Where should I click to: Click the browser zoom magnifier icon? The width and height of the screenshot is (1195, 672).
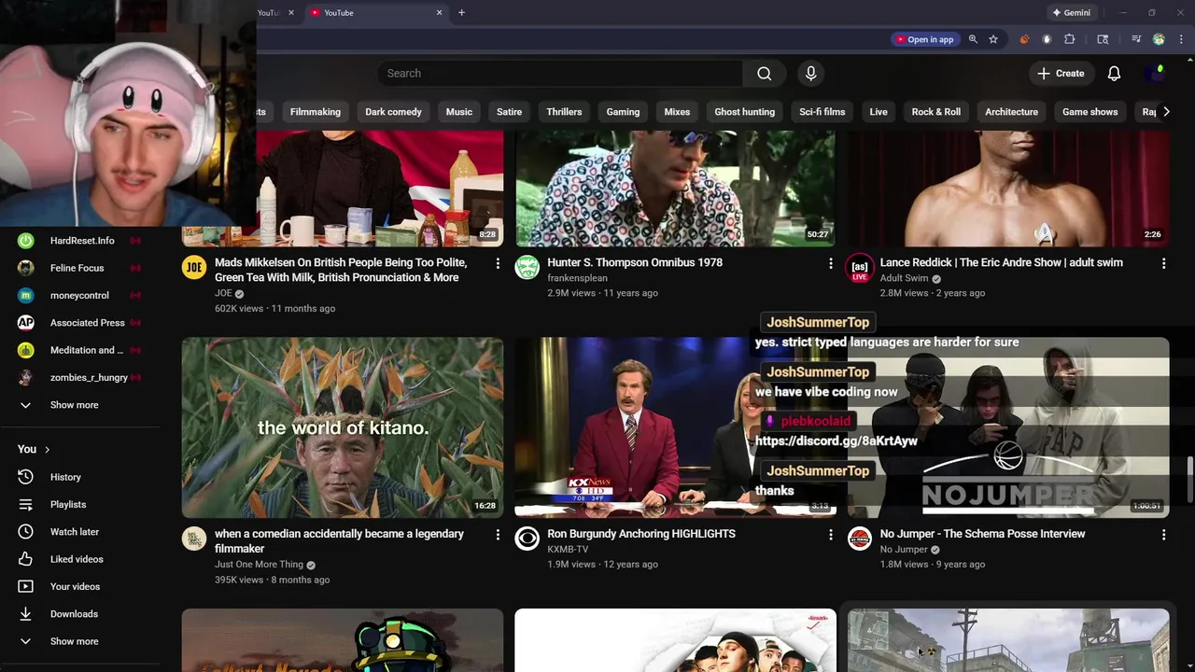pos(973,39)
